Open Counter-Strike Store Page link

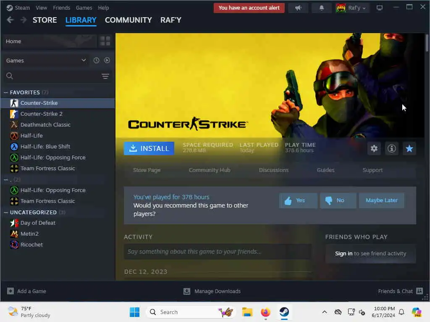[147, 170]
